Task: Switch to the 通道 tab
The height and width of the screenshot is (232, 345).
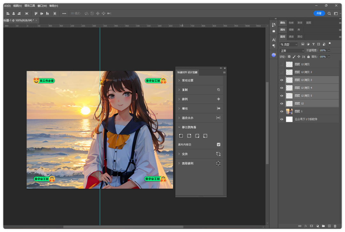Action: (x=291, y=37)
